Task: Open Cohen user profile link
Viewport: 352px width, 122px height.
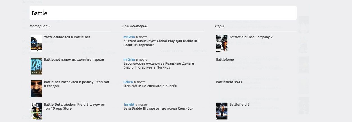Action: [x=128, y=82]
